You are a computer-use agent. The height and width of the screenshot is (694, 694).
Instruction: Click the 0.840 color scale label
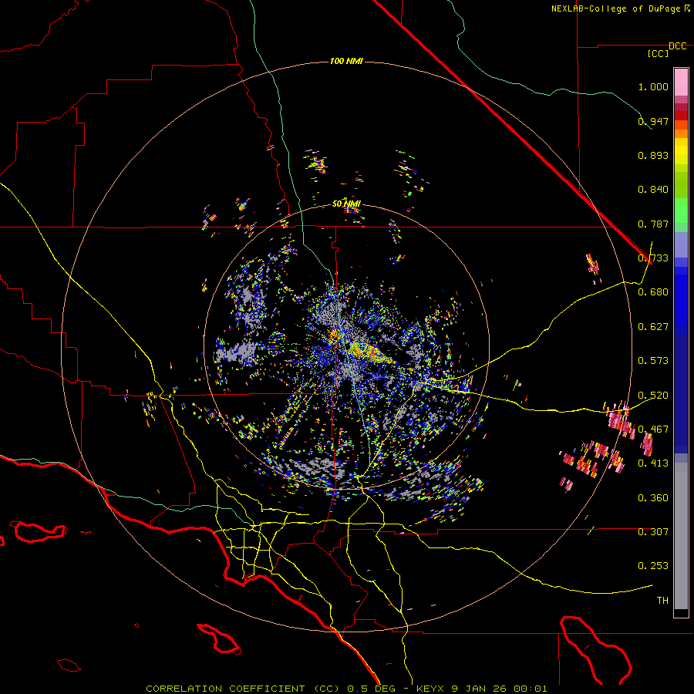653,190
